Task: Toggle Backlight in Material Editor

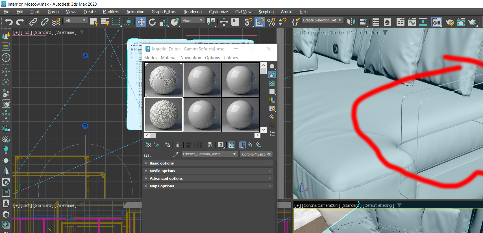Action: pyautogui.click(x=272, y=75)
